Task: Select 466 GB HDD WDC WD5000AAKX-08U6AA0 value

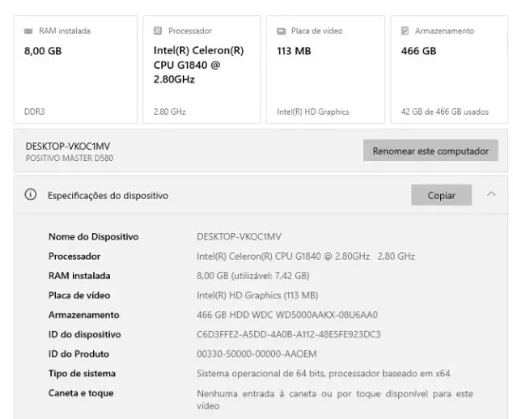Action: [288, 314]
